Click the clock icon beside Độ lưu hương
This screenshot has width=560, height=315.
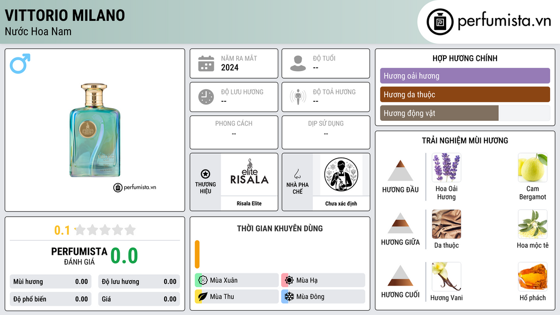206,97
